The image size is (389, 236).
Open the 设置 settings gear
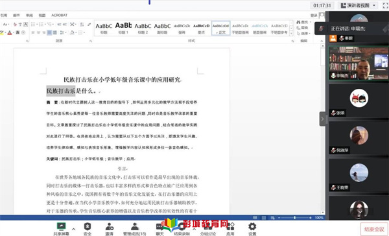pyautogui.click(x=252, y=229)
